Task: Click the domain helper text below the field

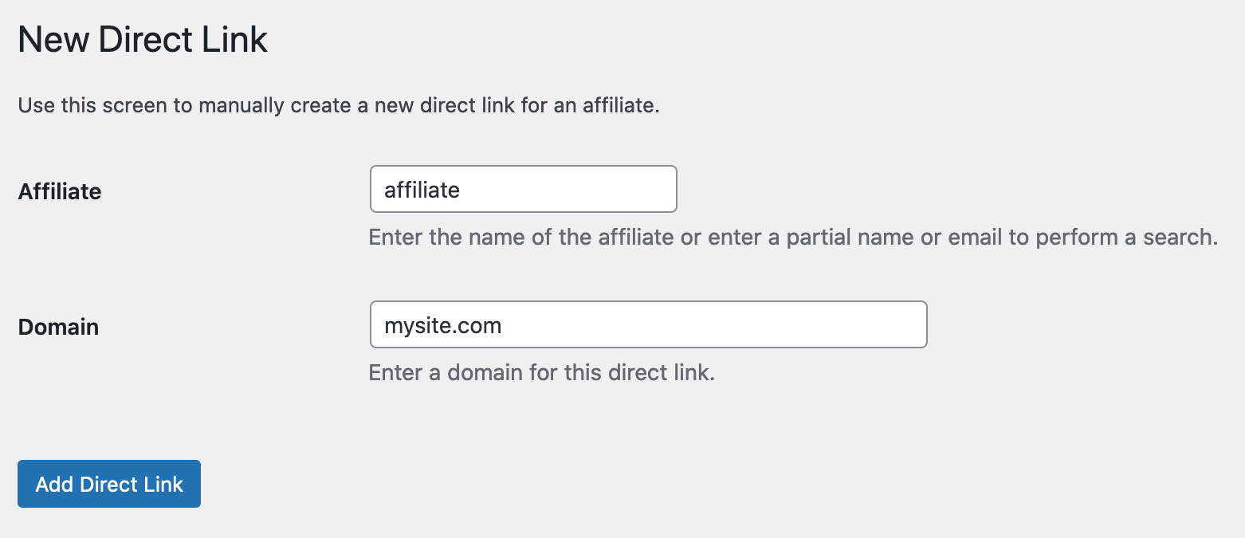Action: [542, 372]
